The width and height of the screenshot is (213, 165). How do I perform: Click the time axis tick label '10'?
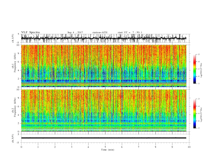189,147
